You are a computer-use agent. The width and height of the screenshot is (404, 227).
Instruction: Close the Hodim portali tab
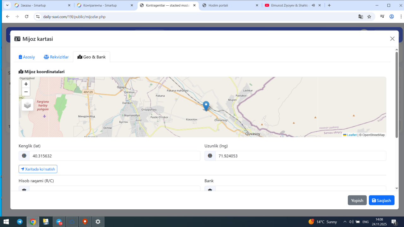pyautogui.click(x=257, y=5)
